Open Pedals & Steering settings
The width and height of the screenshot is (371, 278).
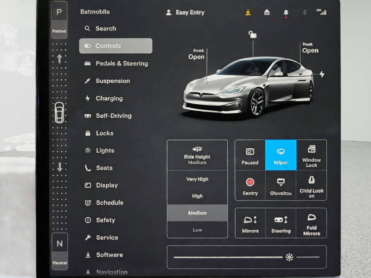(115, 63)
